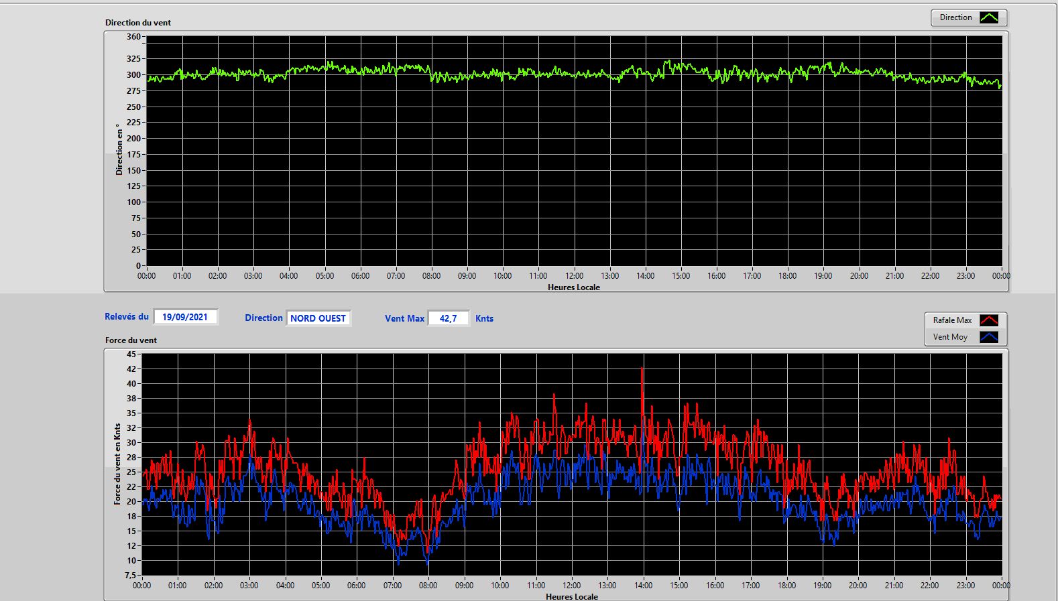Click the 'Rafale Max' legend label
Screen dimensions: 1058x601
952,320
